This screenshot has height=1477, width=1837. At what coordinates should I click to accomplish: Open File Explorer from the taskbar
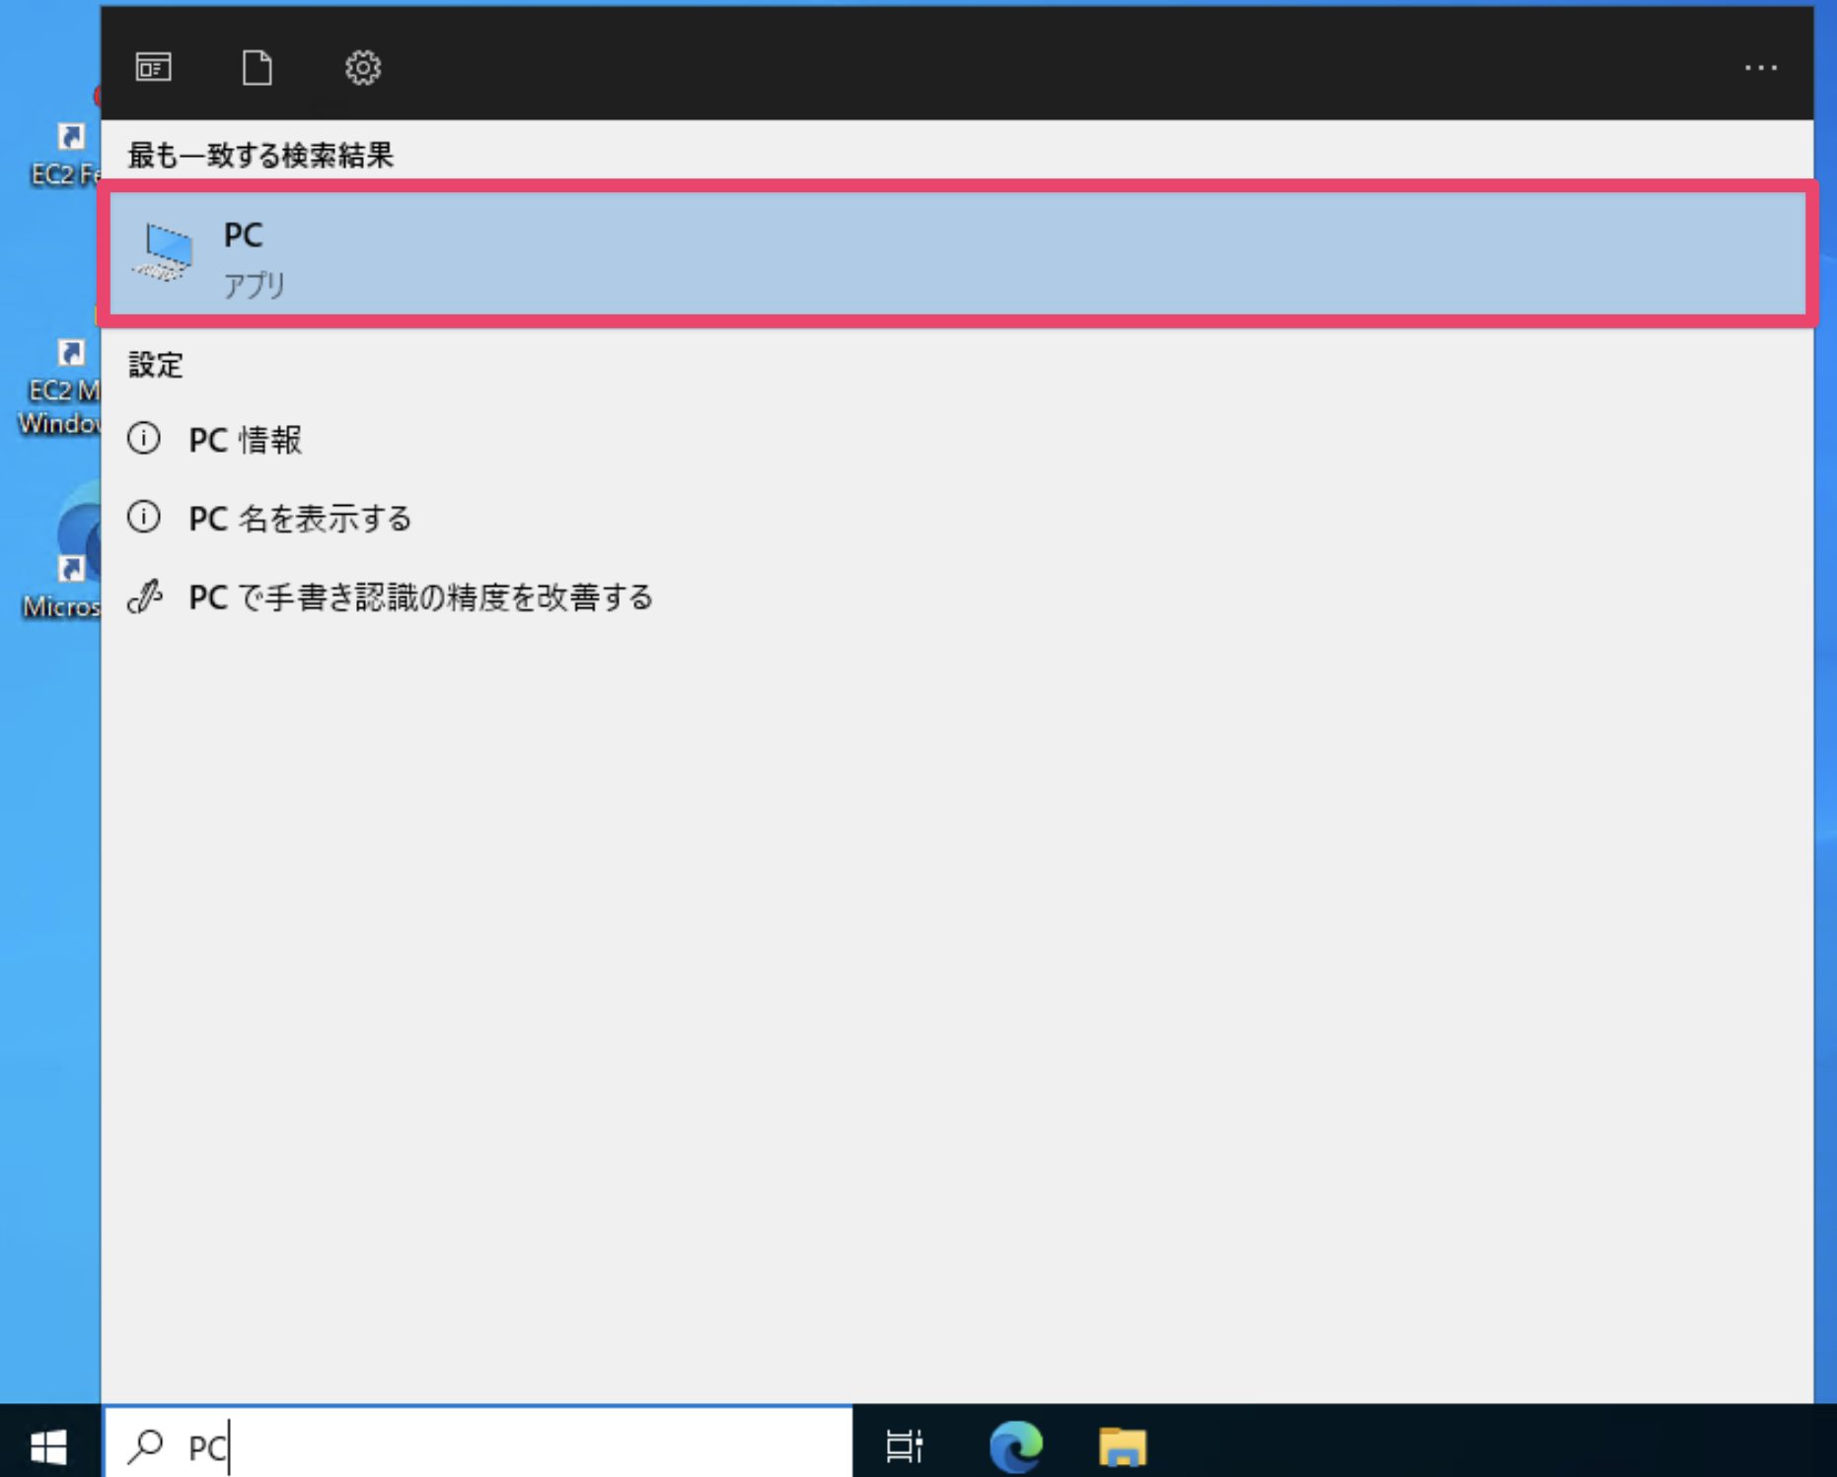click(1123, 1446)
